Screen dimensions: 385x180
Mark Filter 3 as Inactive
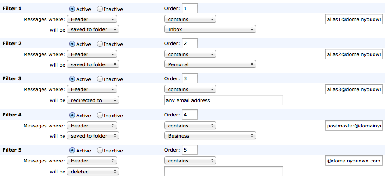tap(99, 79)
